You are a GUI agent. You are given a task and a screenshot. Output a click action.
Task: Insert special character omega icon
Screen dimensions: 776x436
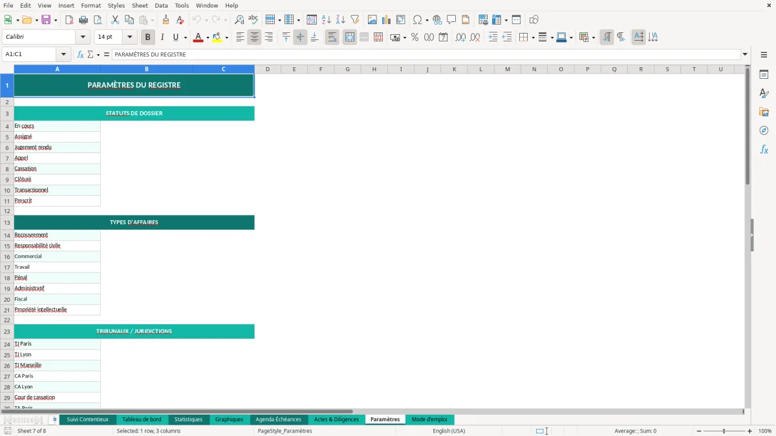click(418, 20)
